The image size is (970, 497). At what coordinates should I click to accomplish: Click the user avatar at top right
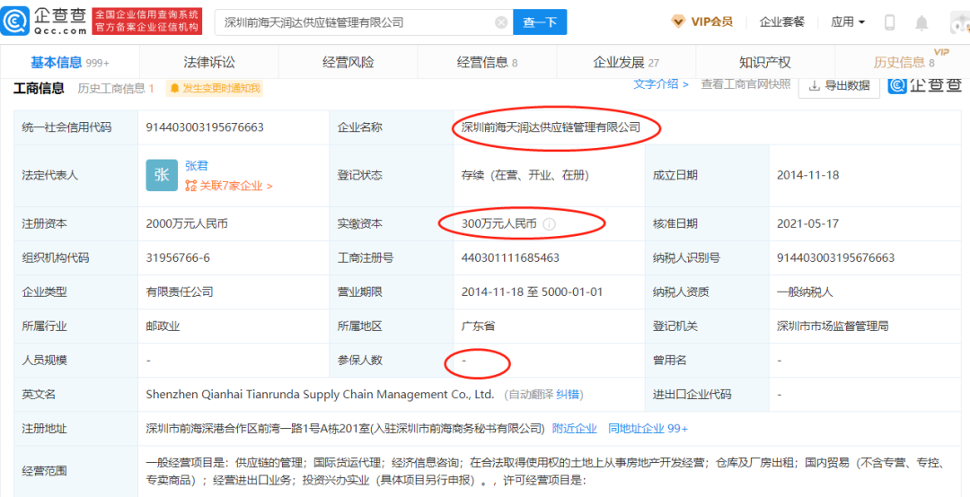tap(957, 22)
